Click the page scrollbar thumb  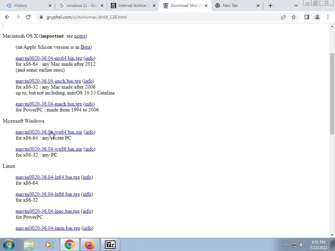[332, 93]
